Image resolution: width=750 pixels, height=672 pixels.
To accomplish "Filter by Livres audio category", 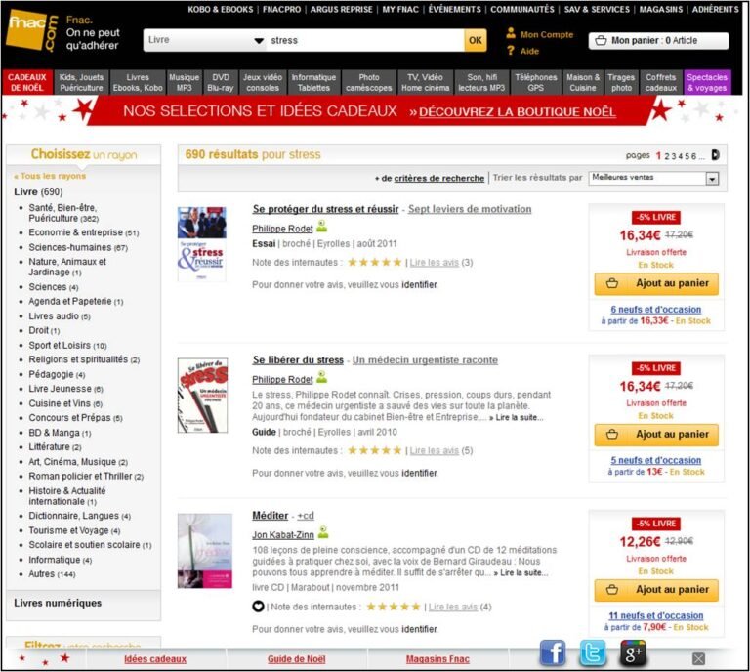I will pyautogui.click(x=60, y=316).
